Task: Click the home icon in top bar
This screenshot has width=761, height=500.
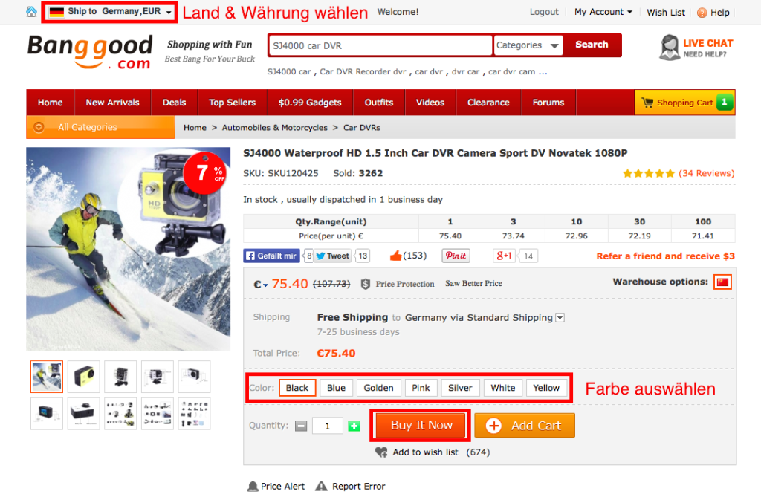Action: point(31,12)
